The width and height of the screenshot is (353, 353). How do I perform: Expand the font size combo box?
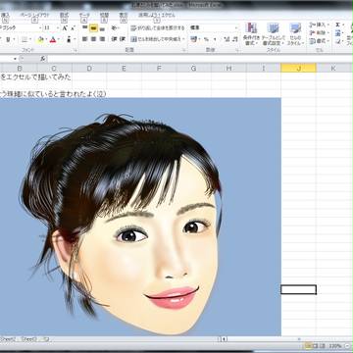point(58,28)
